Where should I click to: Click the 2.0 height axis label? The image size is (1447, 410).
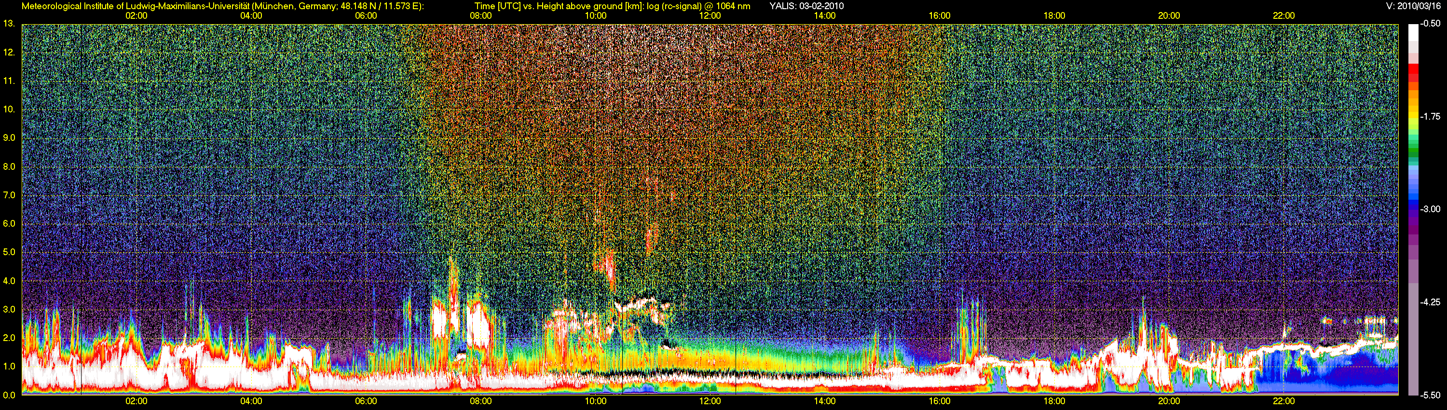click(9, 338)
